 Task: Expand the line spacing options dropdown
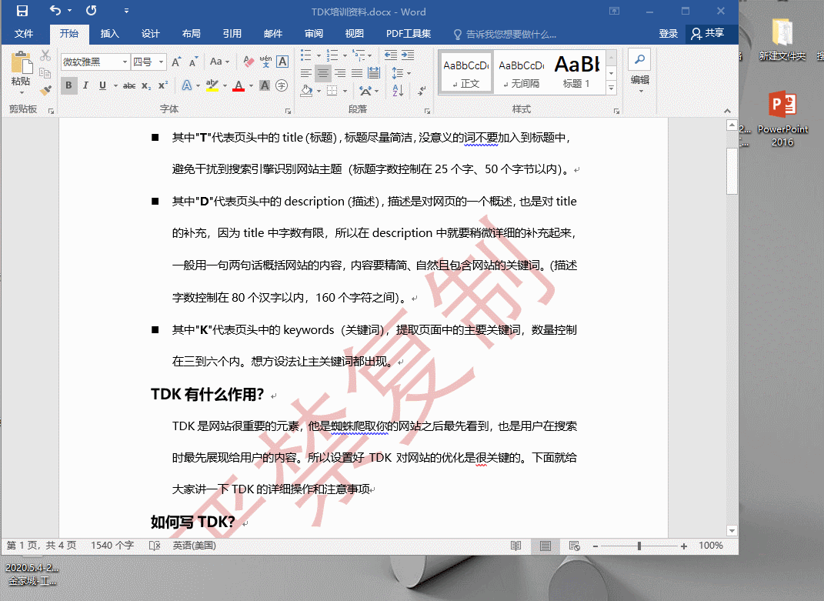pyautogui.click(x=409, y=73)
